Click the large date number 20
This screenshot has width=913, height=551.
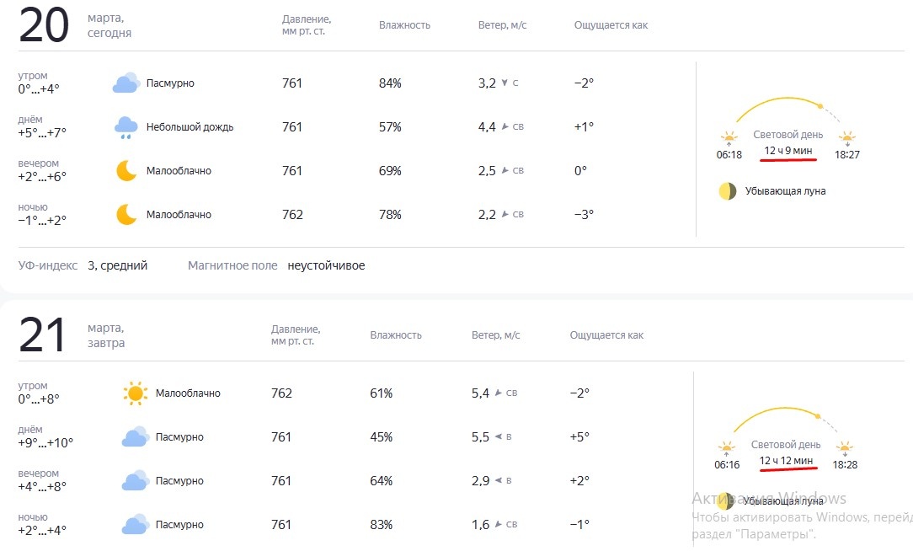(x=44, y=25)
